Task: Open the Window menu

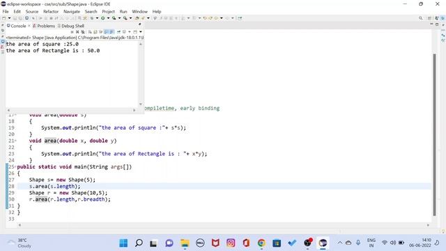Action: (139, 11)
